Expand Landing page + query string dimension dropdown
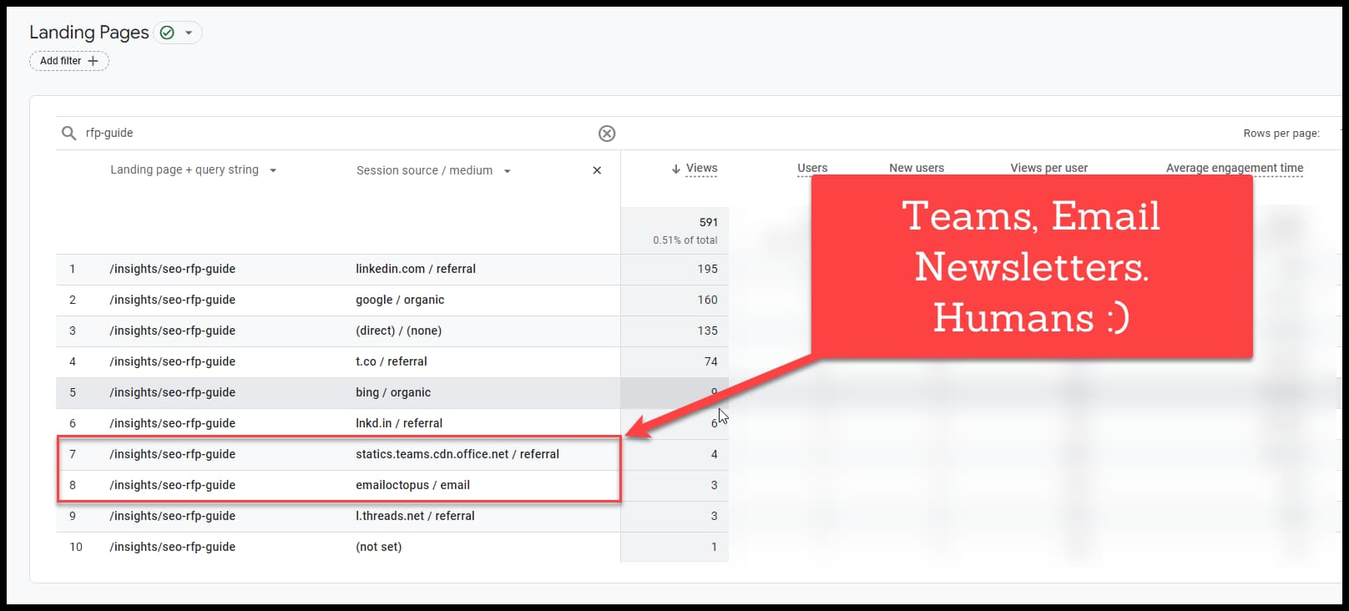Viewport: 1349px width, 611px height. [273, 170]
